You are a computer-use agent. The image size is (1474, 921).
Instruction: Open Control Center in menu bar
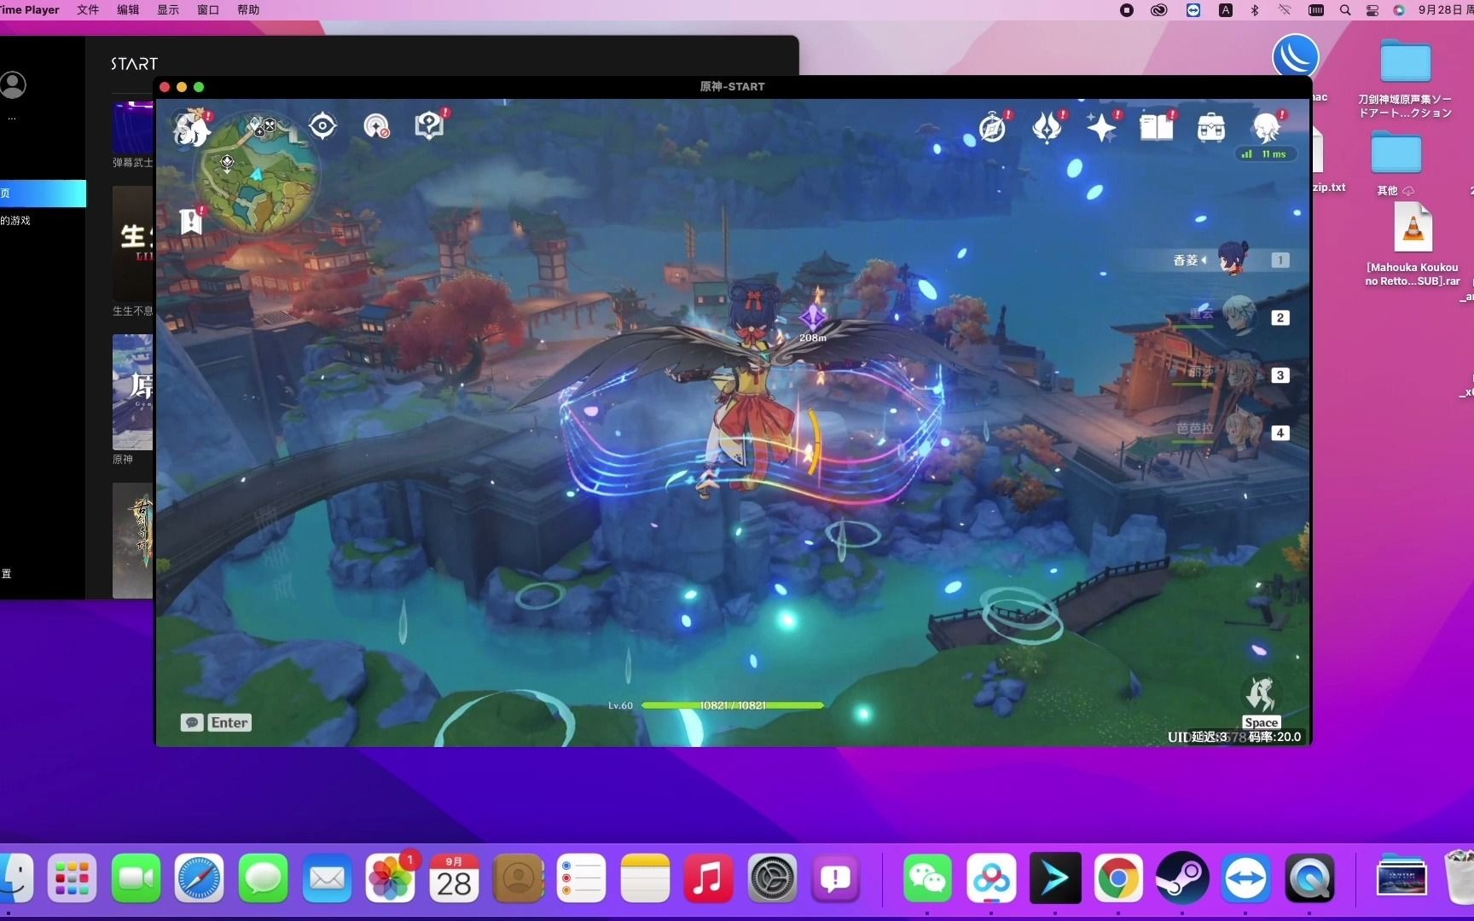pyautogui.click(x=1372, y=10)
